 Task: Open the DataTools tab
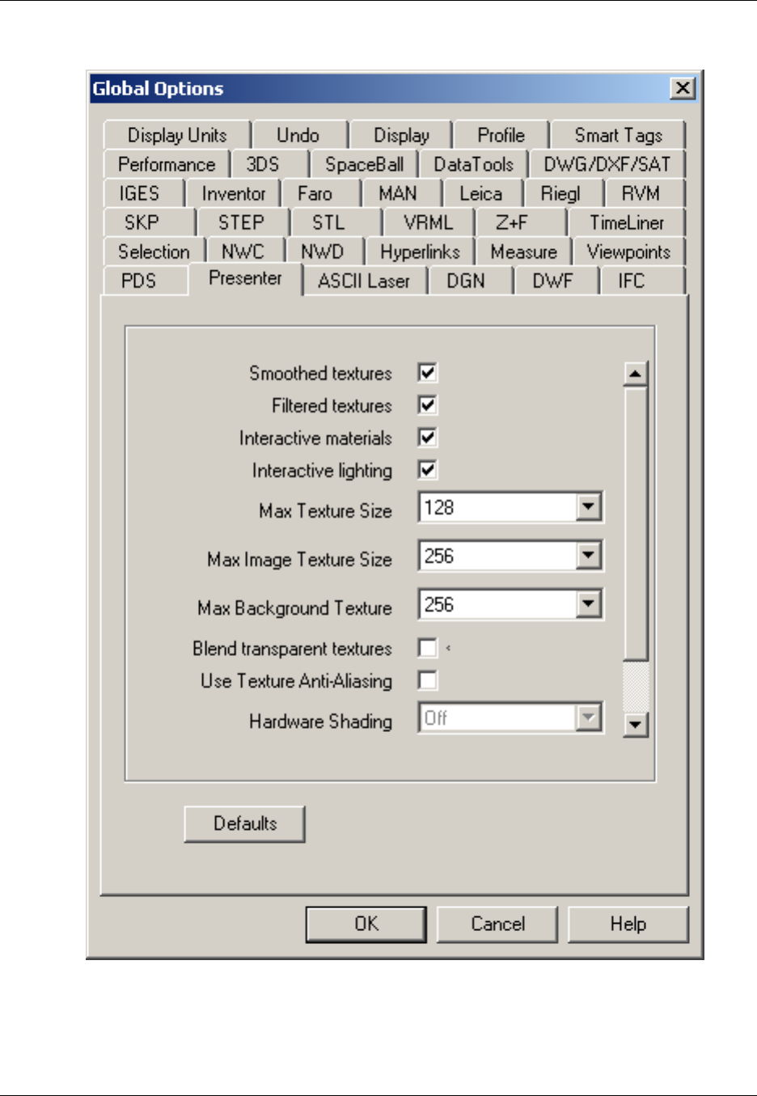[x=474, y=164]
